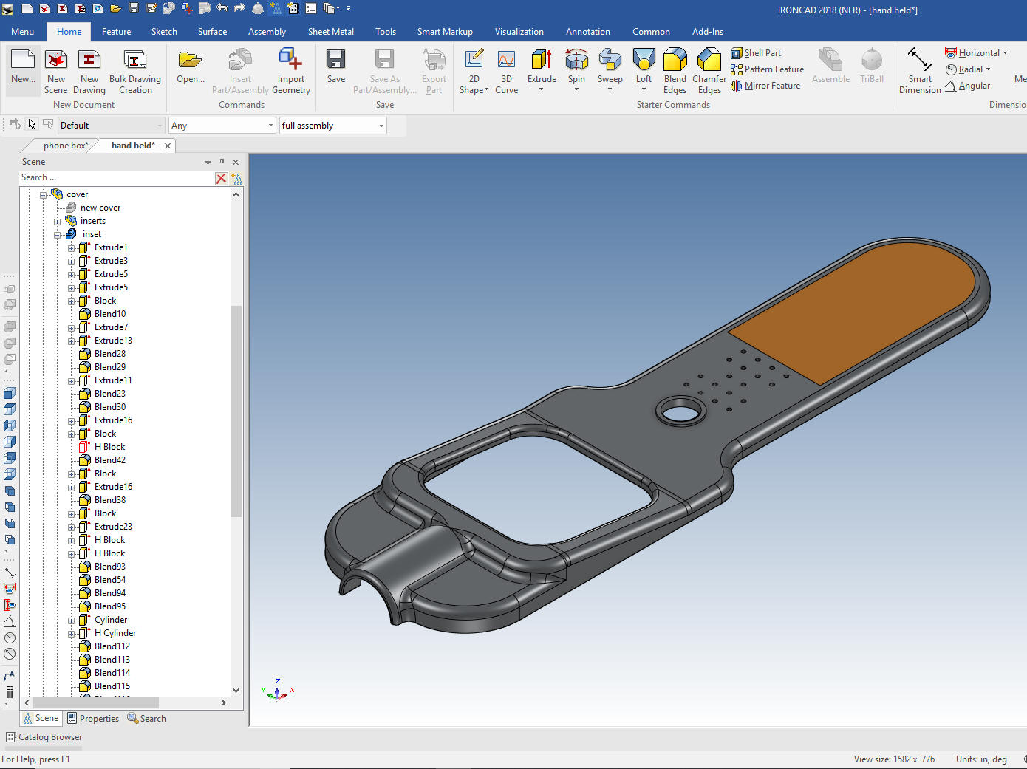Switch to the Visualization ribbon tab
Image resolution: width=1027 pixels, height=769 pixels.
(519, 32)
